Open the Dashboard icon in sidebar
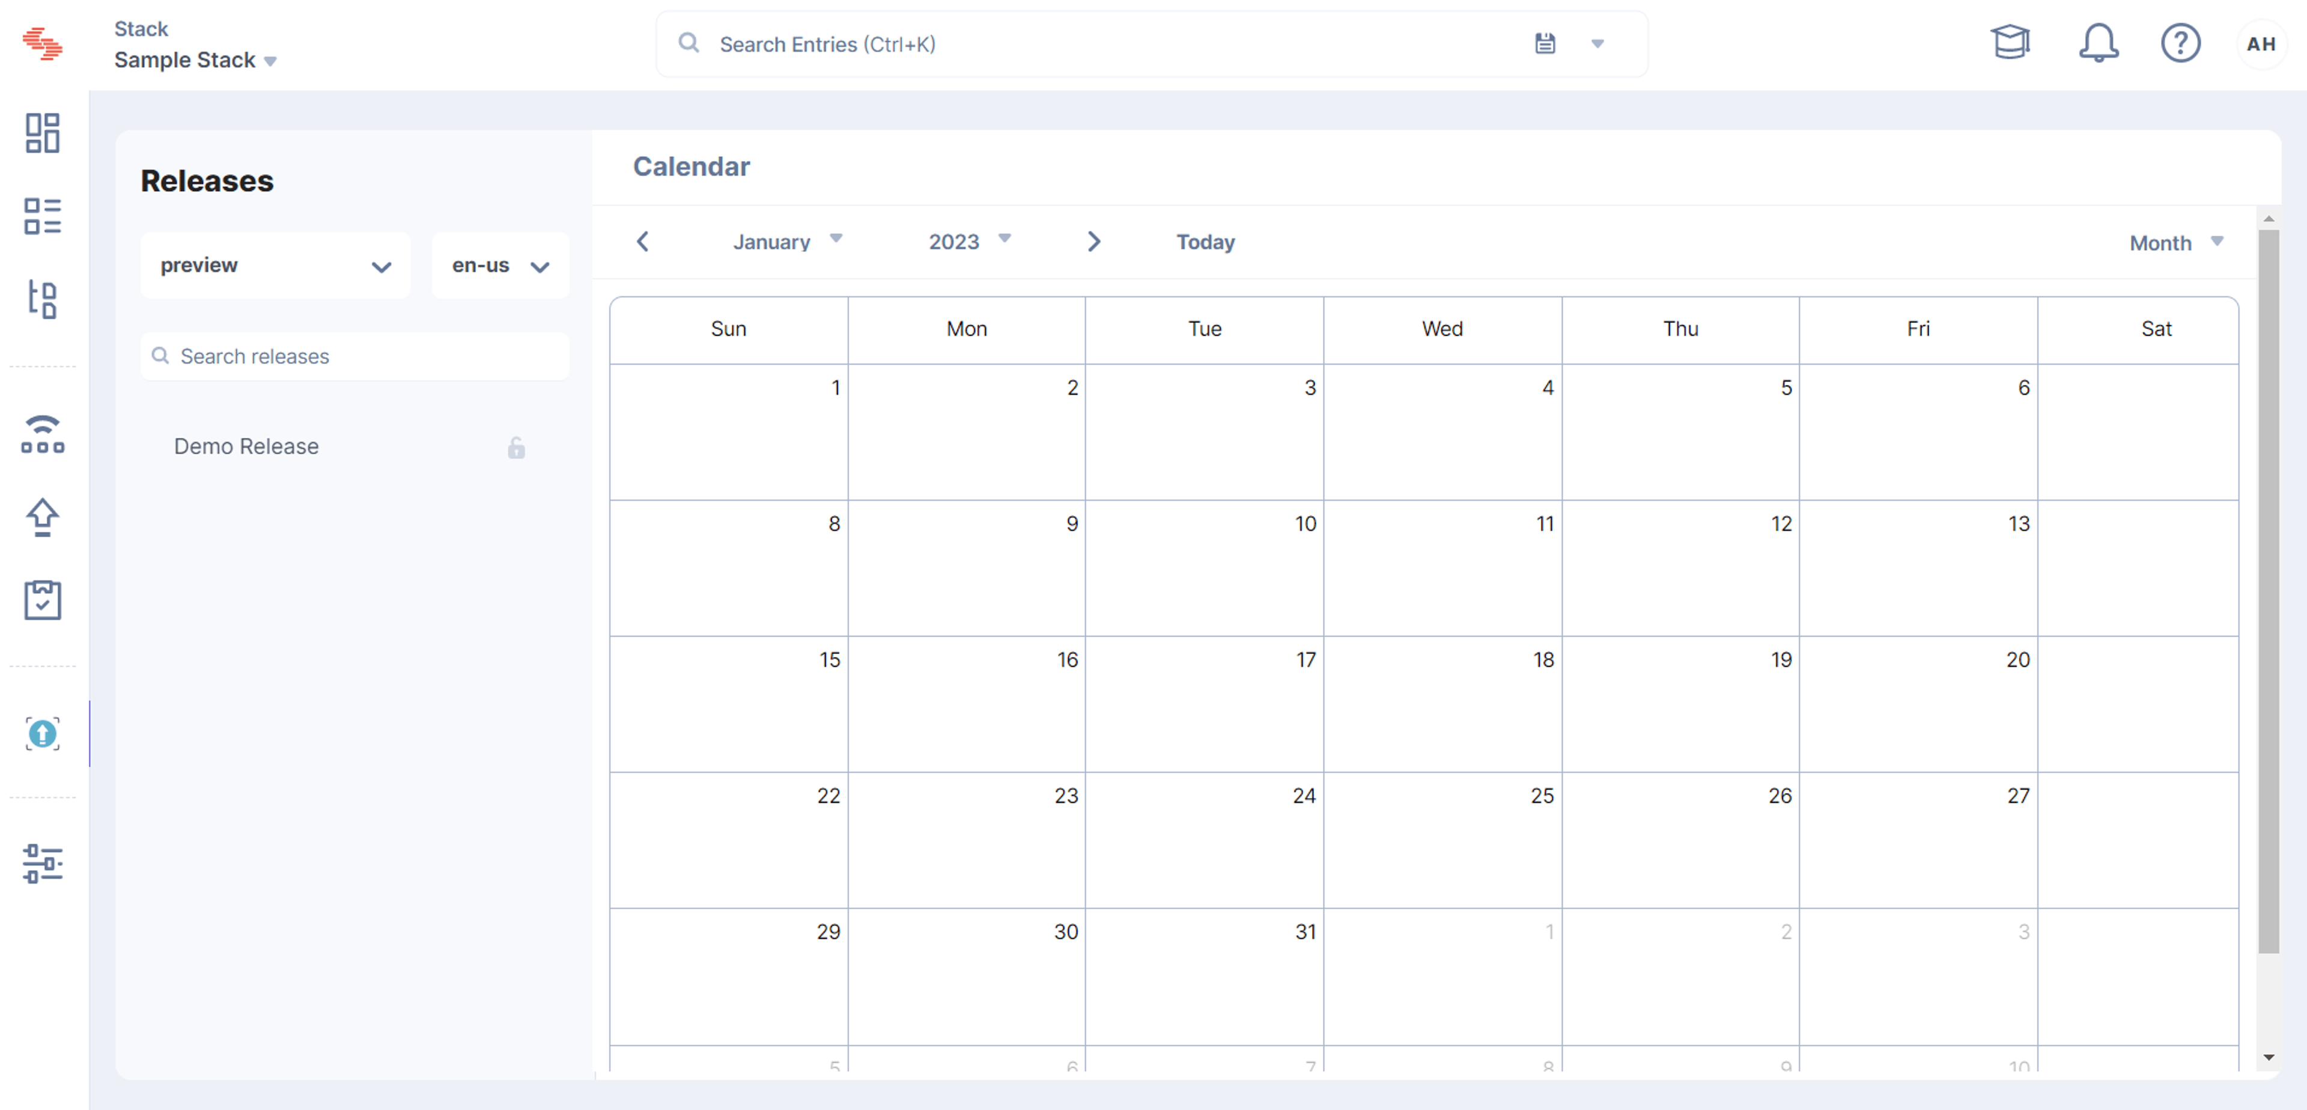This screenshot has height=1110, width=2307. (x=42, y=133)
